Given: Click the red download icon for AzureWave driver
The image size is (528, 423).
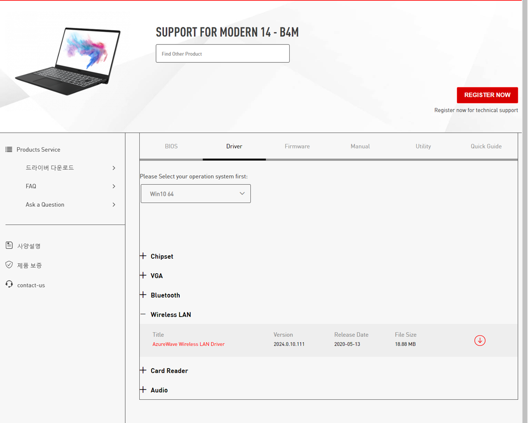Looking at the screenshot, I should tap(480, 341).
